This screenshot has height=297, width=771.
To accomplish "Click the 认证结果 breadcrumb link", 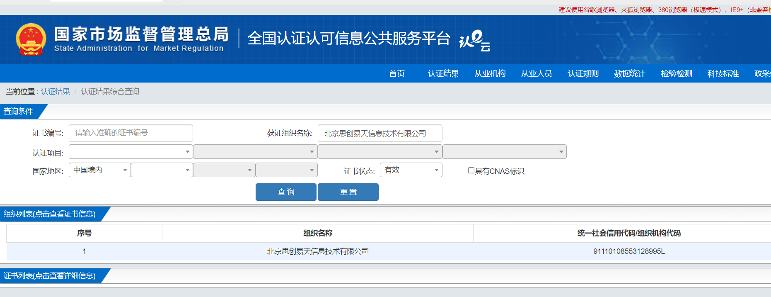I will (x=55, y=92).
